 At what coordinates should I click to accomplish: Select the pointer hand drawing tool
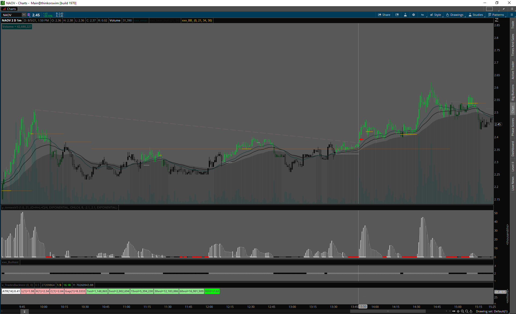click(471, 311)
